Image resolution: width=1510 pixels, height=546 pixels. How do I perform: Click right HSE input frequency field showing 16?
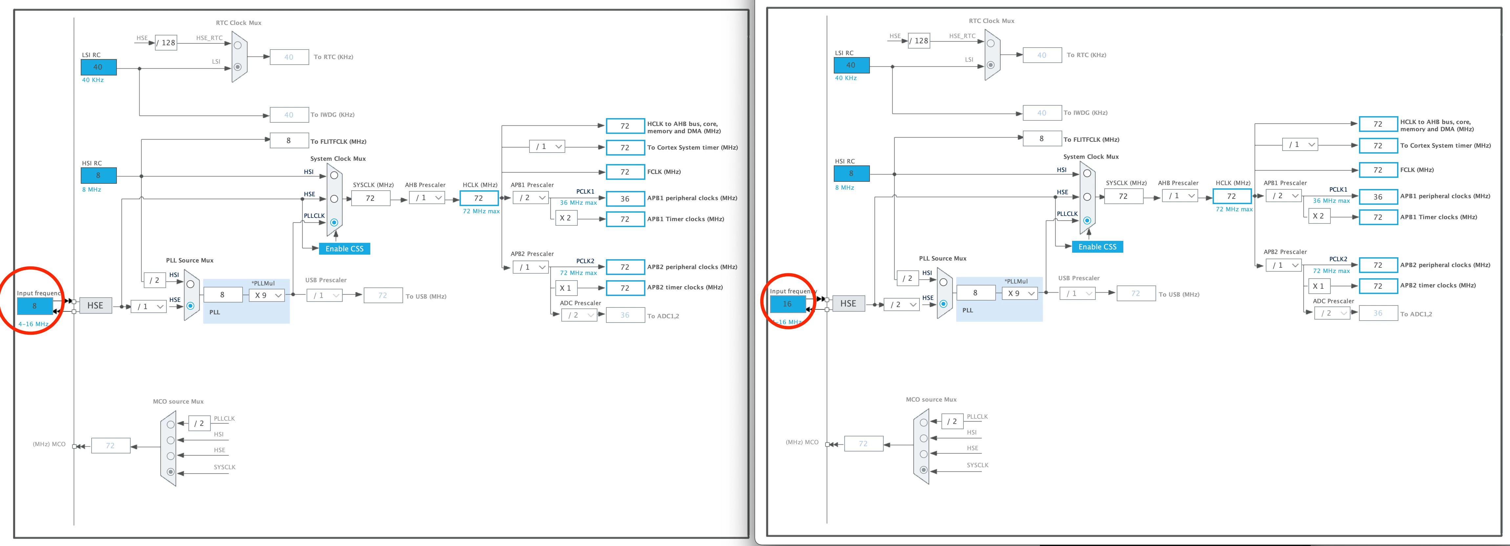click(x=788, y=304)
